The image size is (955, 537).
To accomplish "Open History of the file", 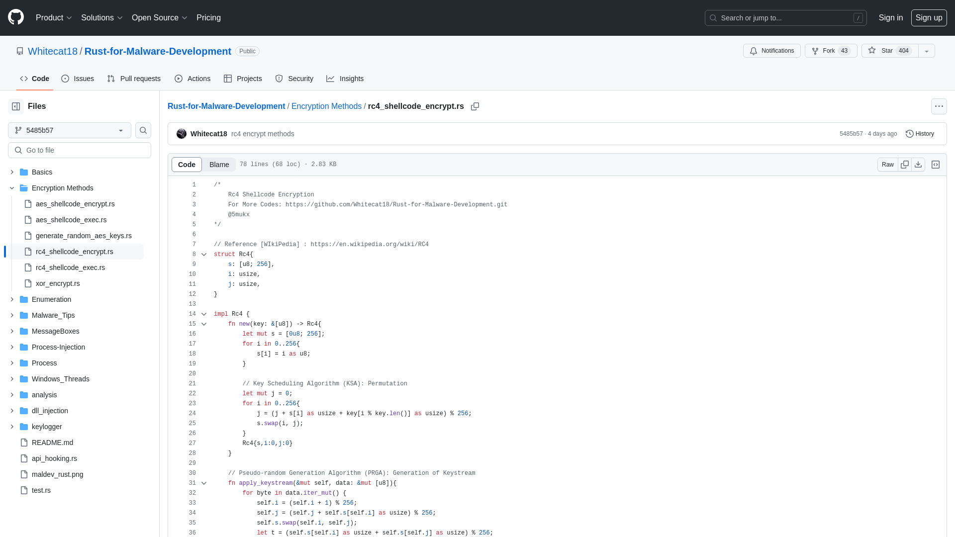I will point(920,134).
